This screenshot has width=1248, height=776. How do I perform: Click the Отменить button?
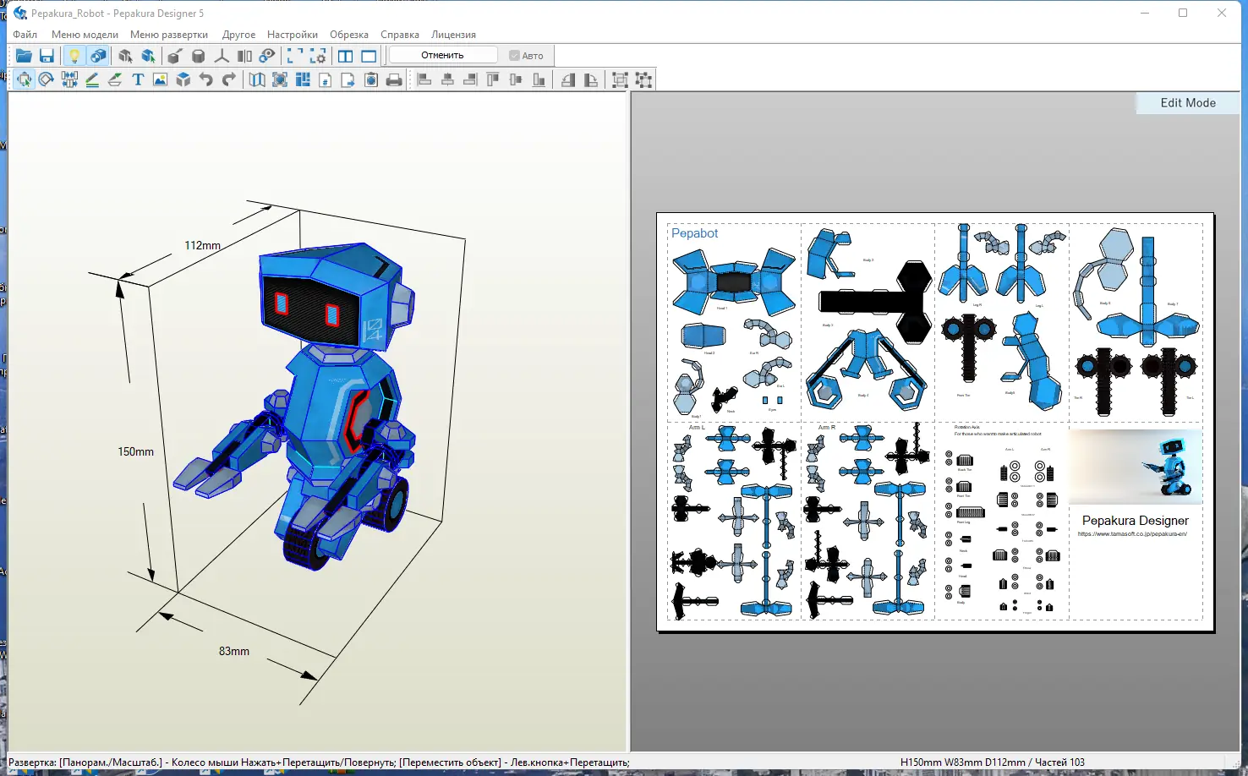click(442, 56)
